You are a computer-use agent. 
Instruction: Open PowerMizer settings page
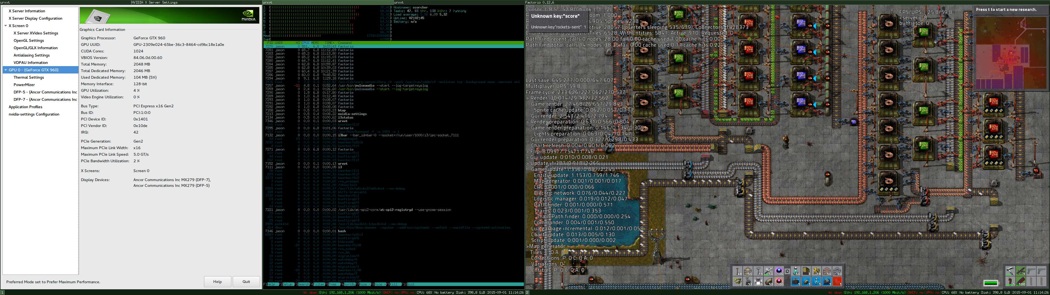coord(24,85)
